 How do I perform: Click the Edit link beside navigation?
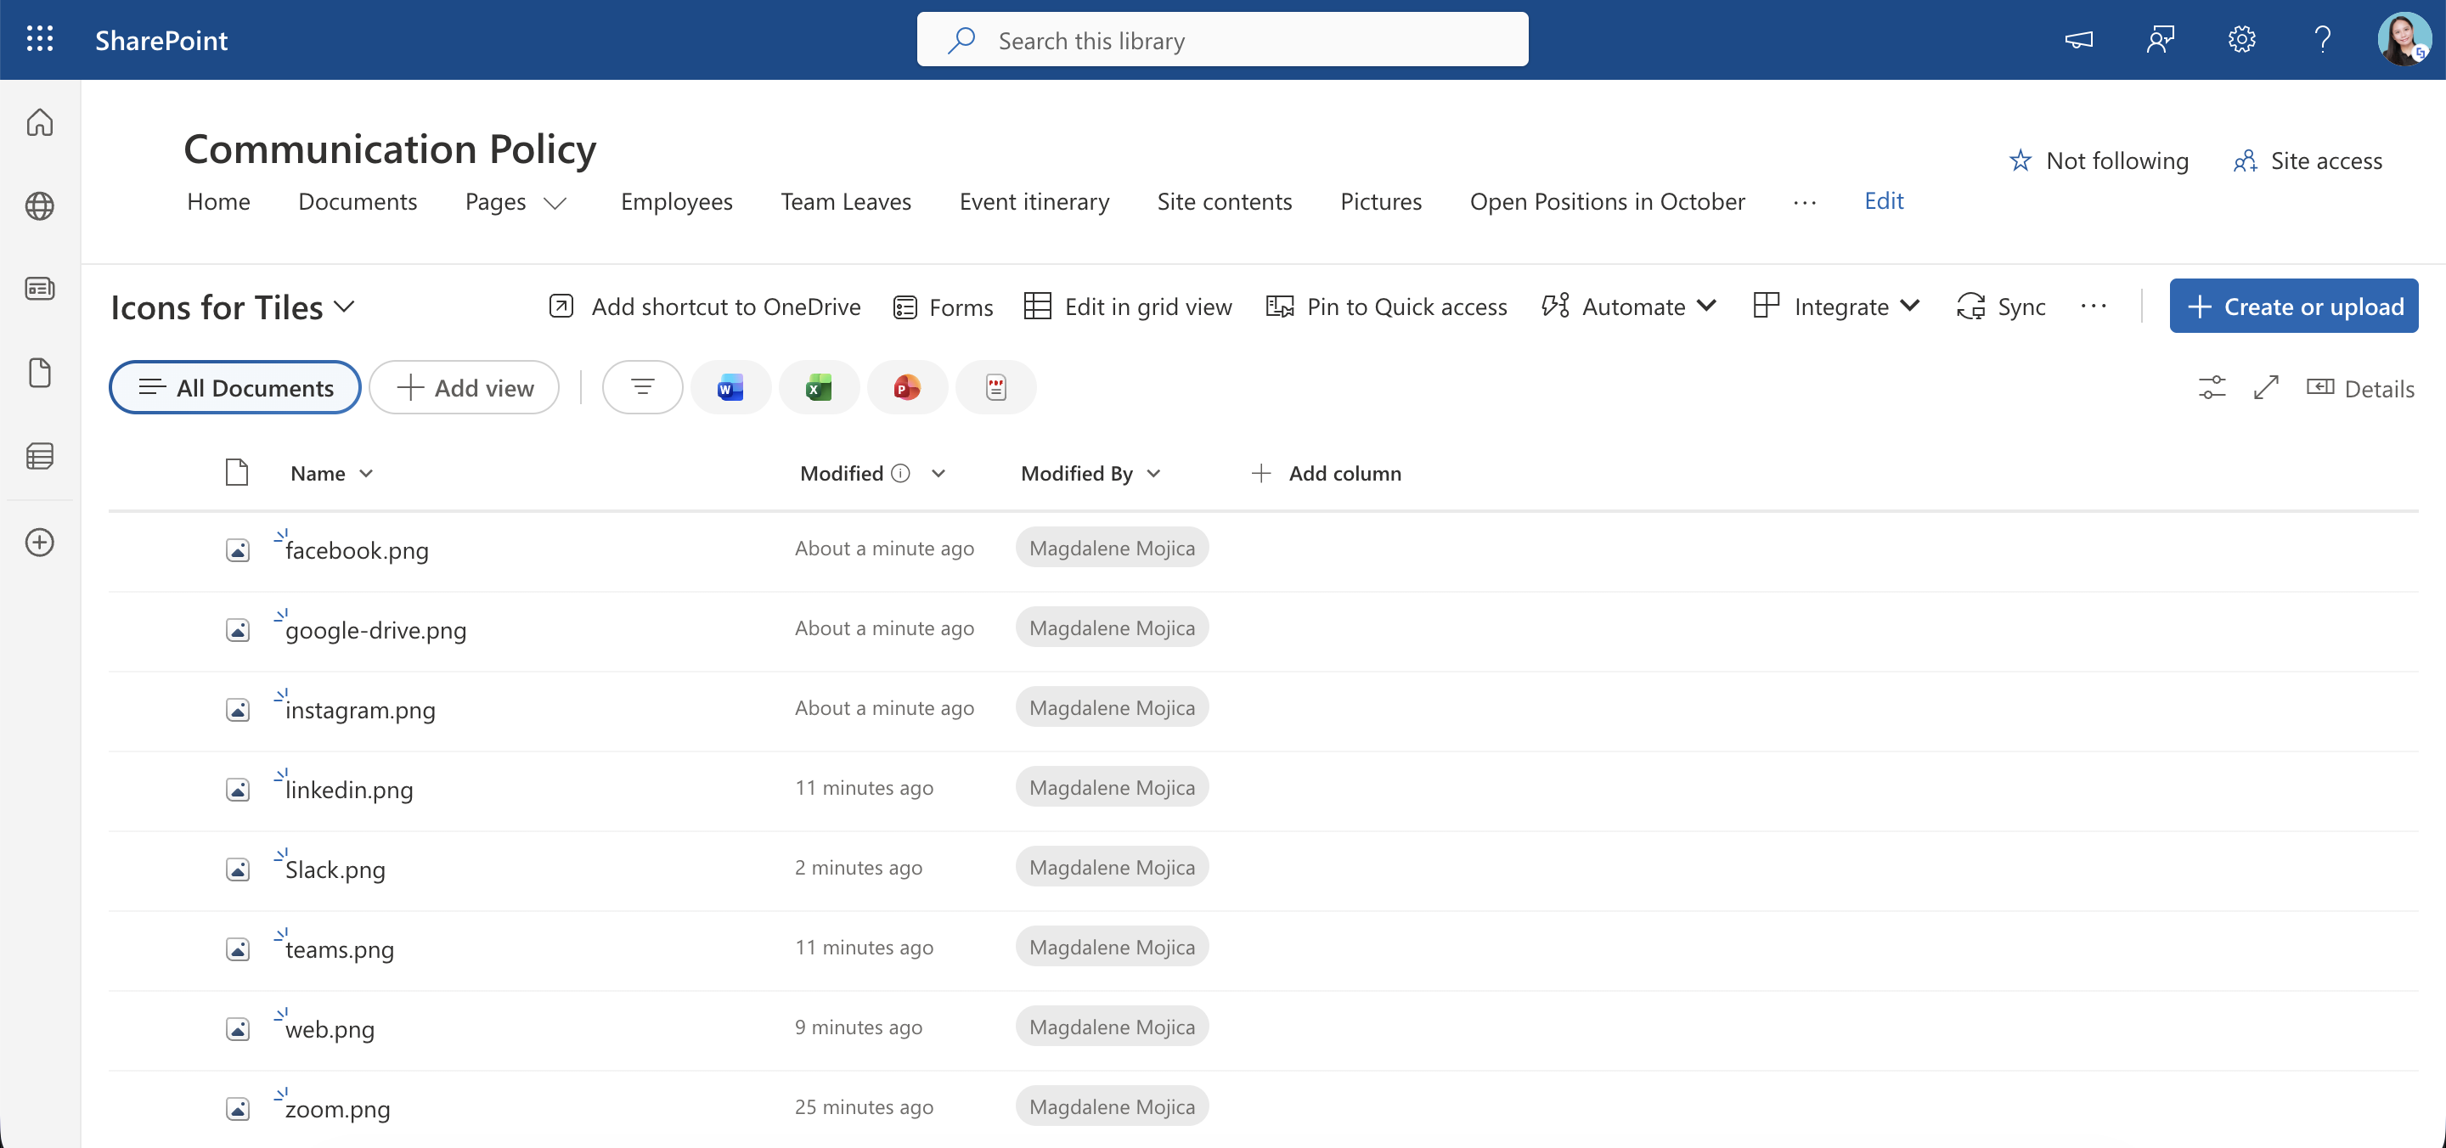(x=1883, y=200)
